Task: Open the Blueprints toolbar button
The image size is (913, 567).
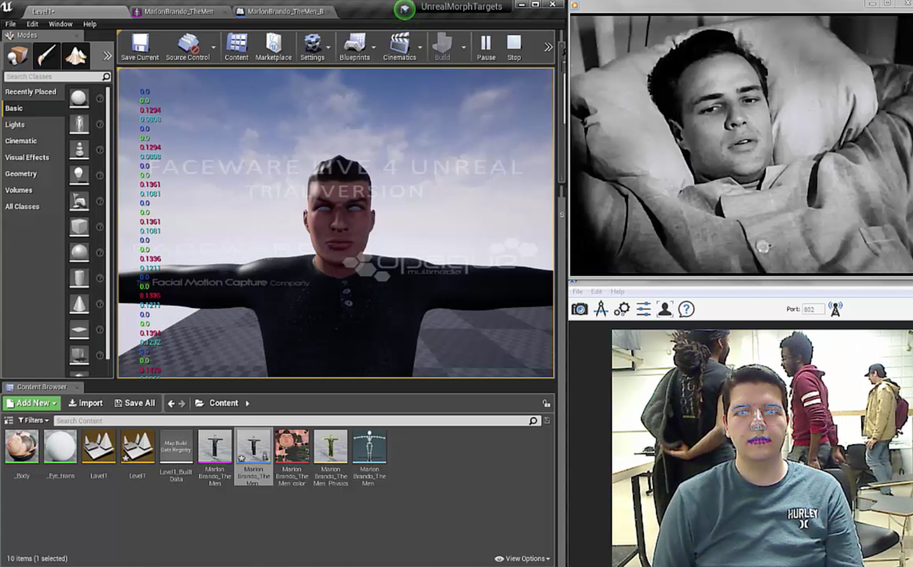Action: click(354, 47)
